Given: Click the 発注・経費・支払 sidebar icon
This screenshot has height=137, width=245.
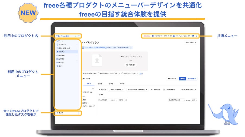Looking at the screenshot, I should pyautogui.click(x=57, y=48).
